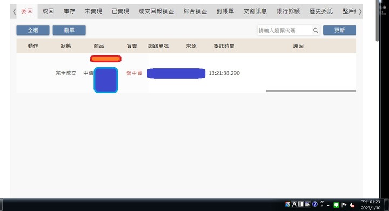Click the table's horizontal scrollbar
Viewport: 389px width, 211px height.
(311, 91)
